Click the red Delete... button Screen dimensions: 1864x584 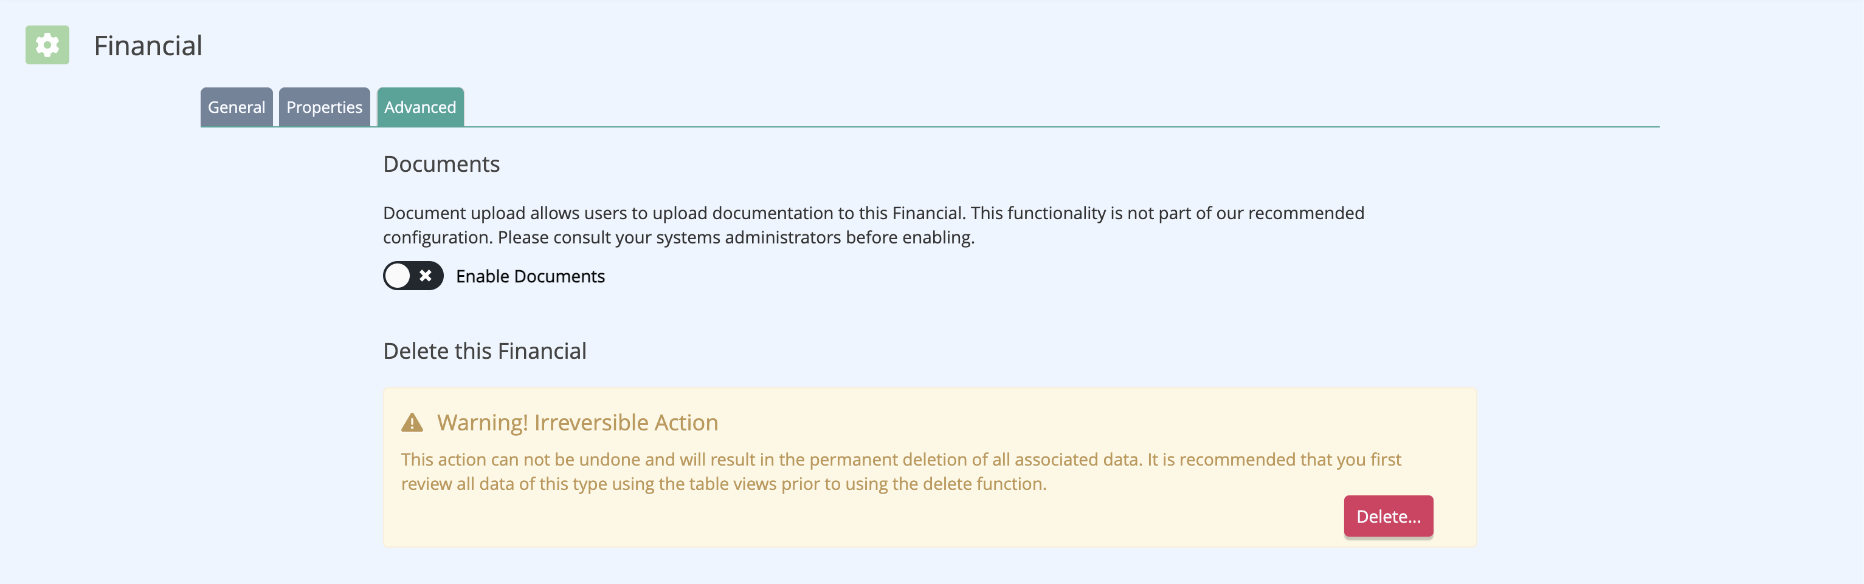[x=1389, y=516]
